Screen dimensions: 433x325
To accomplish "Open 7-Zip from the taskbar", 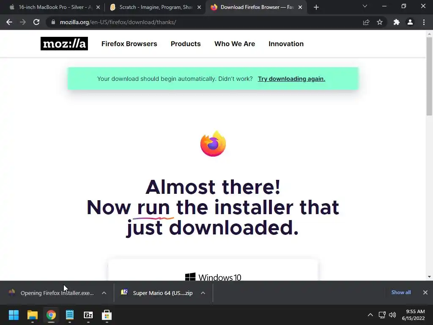I will pos(88,315).
